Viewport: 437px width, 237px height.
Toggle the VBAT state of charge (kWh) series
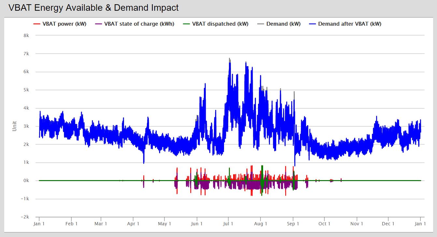pos(134,24)
